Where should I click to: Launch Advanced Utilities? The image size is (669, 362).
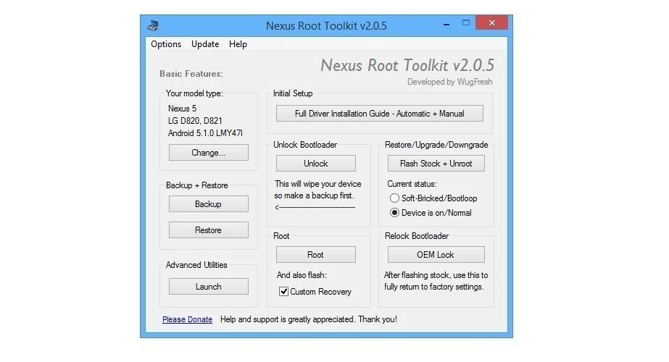click(x=209, y=287)
